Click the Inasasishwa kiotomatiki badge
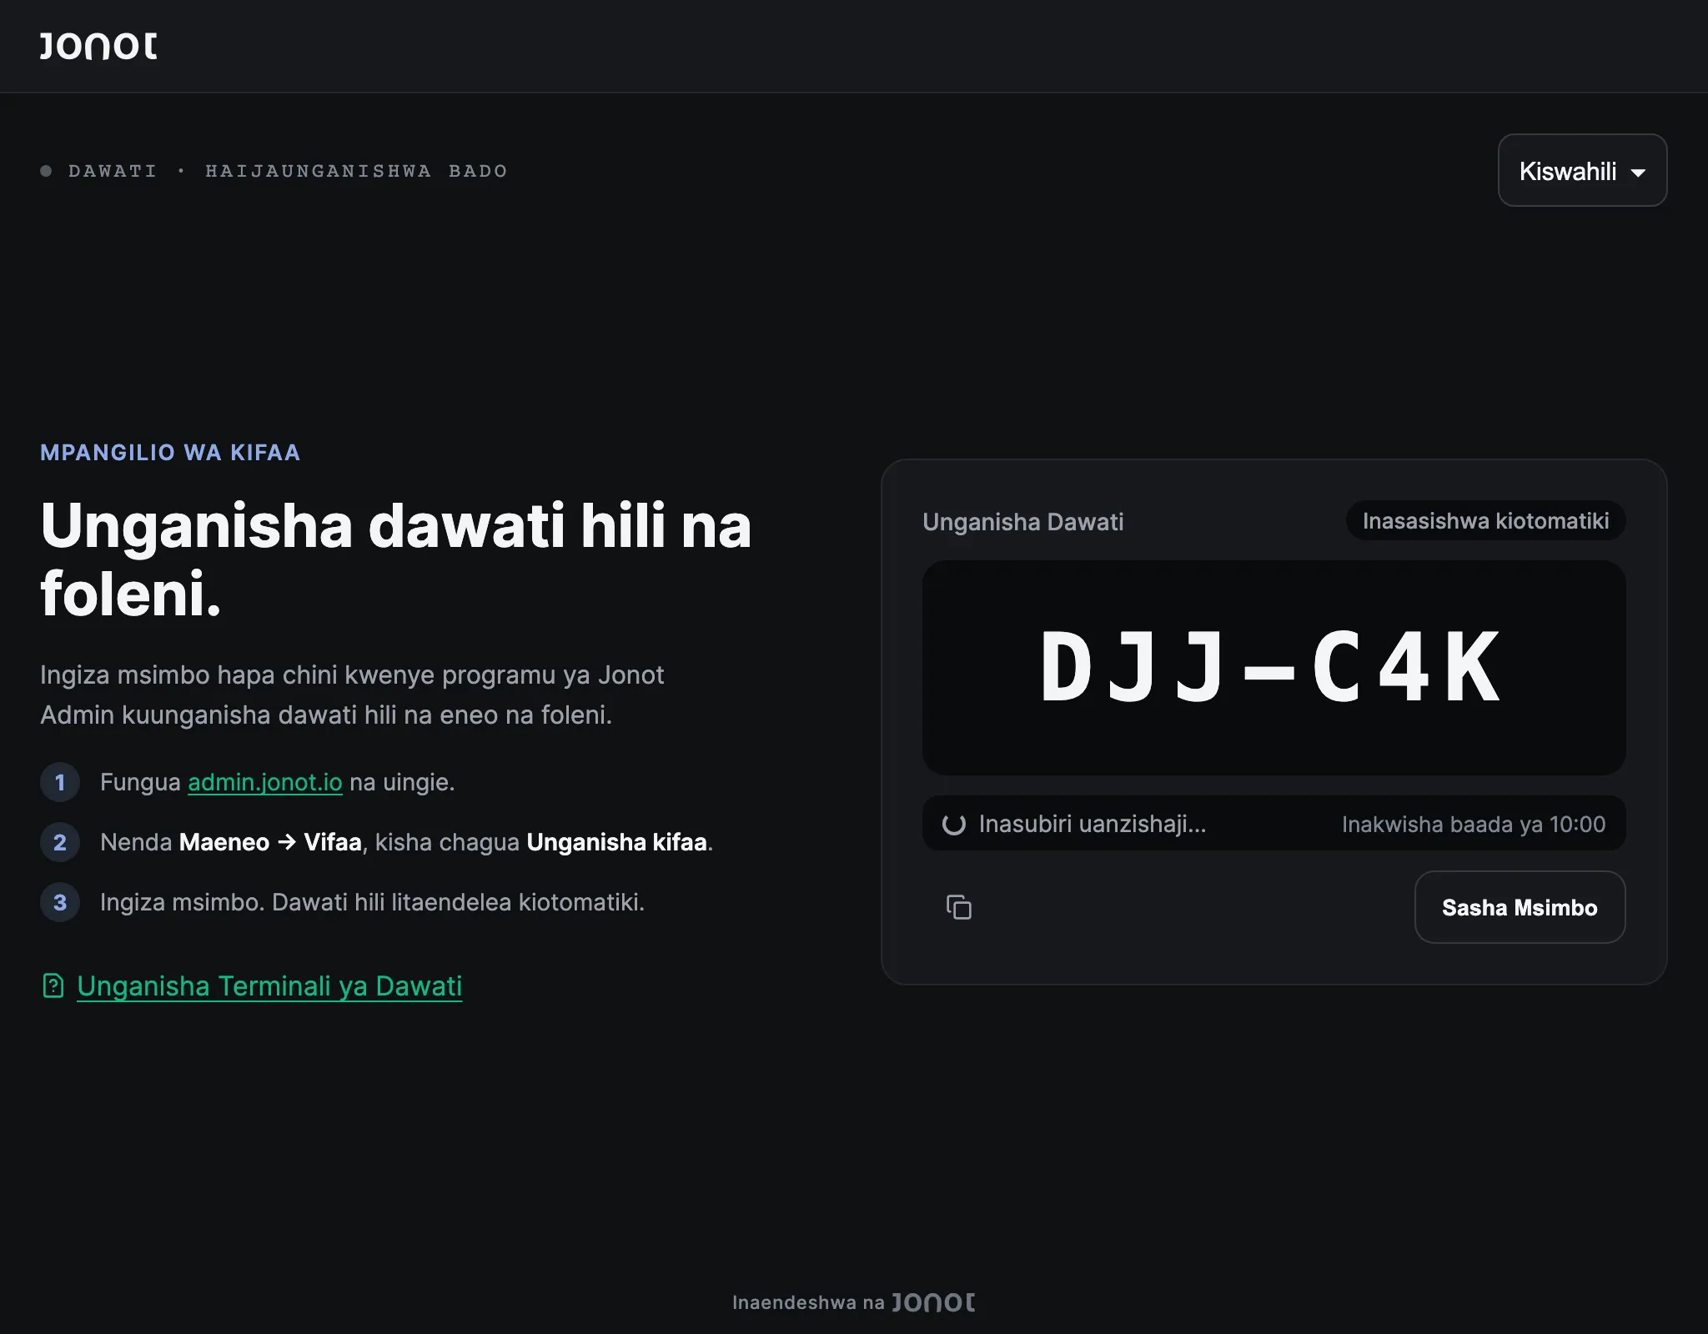 (1485, 520)
